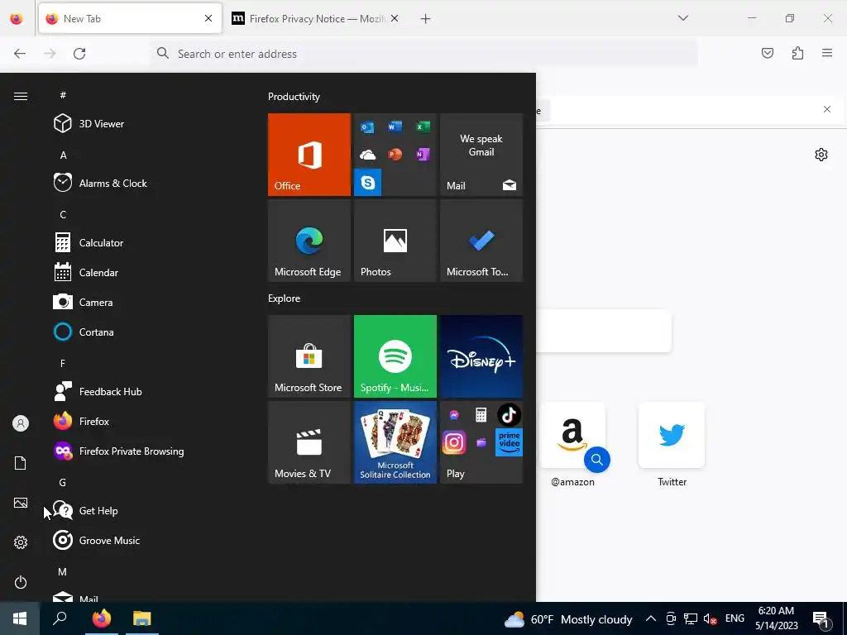Launch Alarms & Clock app
Image resolution: width=847 pixels, height=635 pixels.
coord(146,183)
